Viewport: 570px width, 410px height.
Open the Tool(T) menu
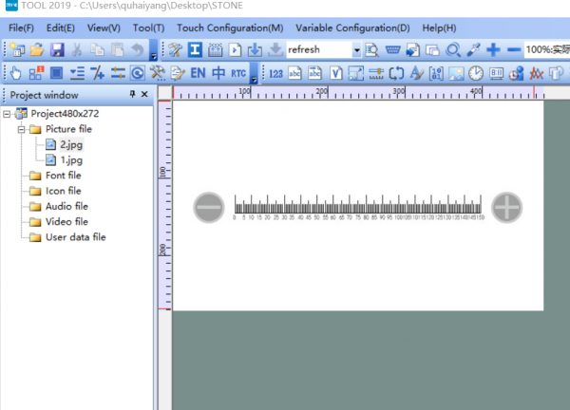(x=148, y=28)
